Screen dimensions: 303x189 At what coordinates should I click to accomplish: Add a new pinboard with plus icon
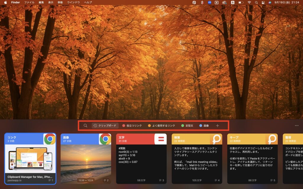pyautogui.click(x=217, y=126)
